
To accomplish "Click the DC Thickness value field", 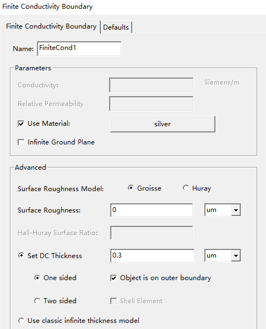I will pyautogui.click(x=152, y=255).
